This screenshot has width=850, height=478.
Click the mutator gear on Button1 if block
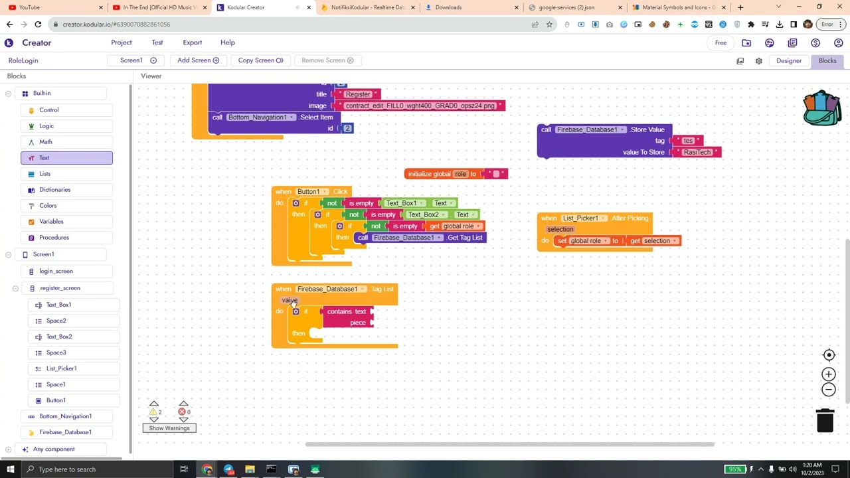pos(296,203)
